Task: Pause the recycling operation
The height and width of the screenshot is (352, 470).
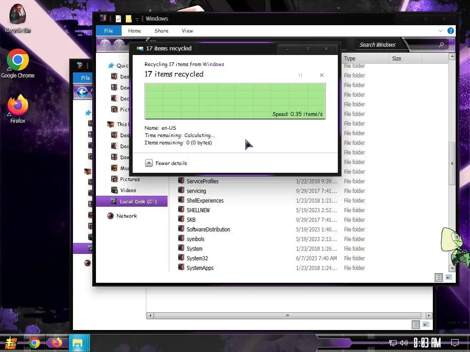Action: [x=300, y=75]
